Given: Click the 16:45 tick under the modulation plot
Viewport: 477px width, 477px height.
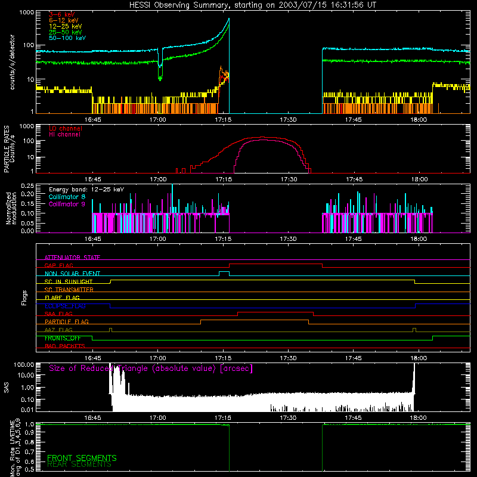Looking at the screenshot, I should pyautogui.click(x=93, y=239).
